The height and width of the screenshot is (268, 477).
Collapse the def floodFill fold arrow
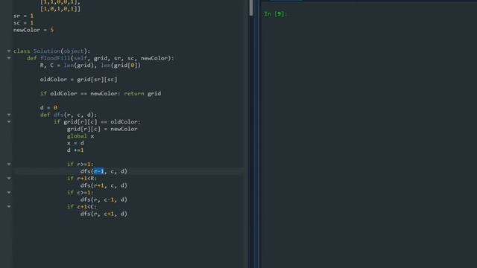coord(9,58)
